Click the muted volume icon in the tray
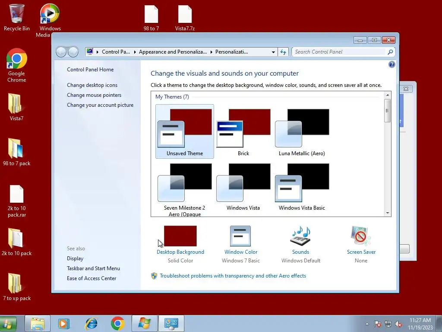This screenshot has height=332, width=442. pyautogui.click(x=398, y=324)
